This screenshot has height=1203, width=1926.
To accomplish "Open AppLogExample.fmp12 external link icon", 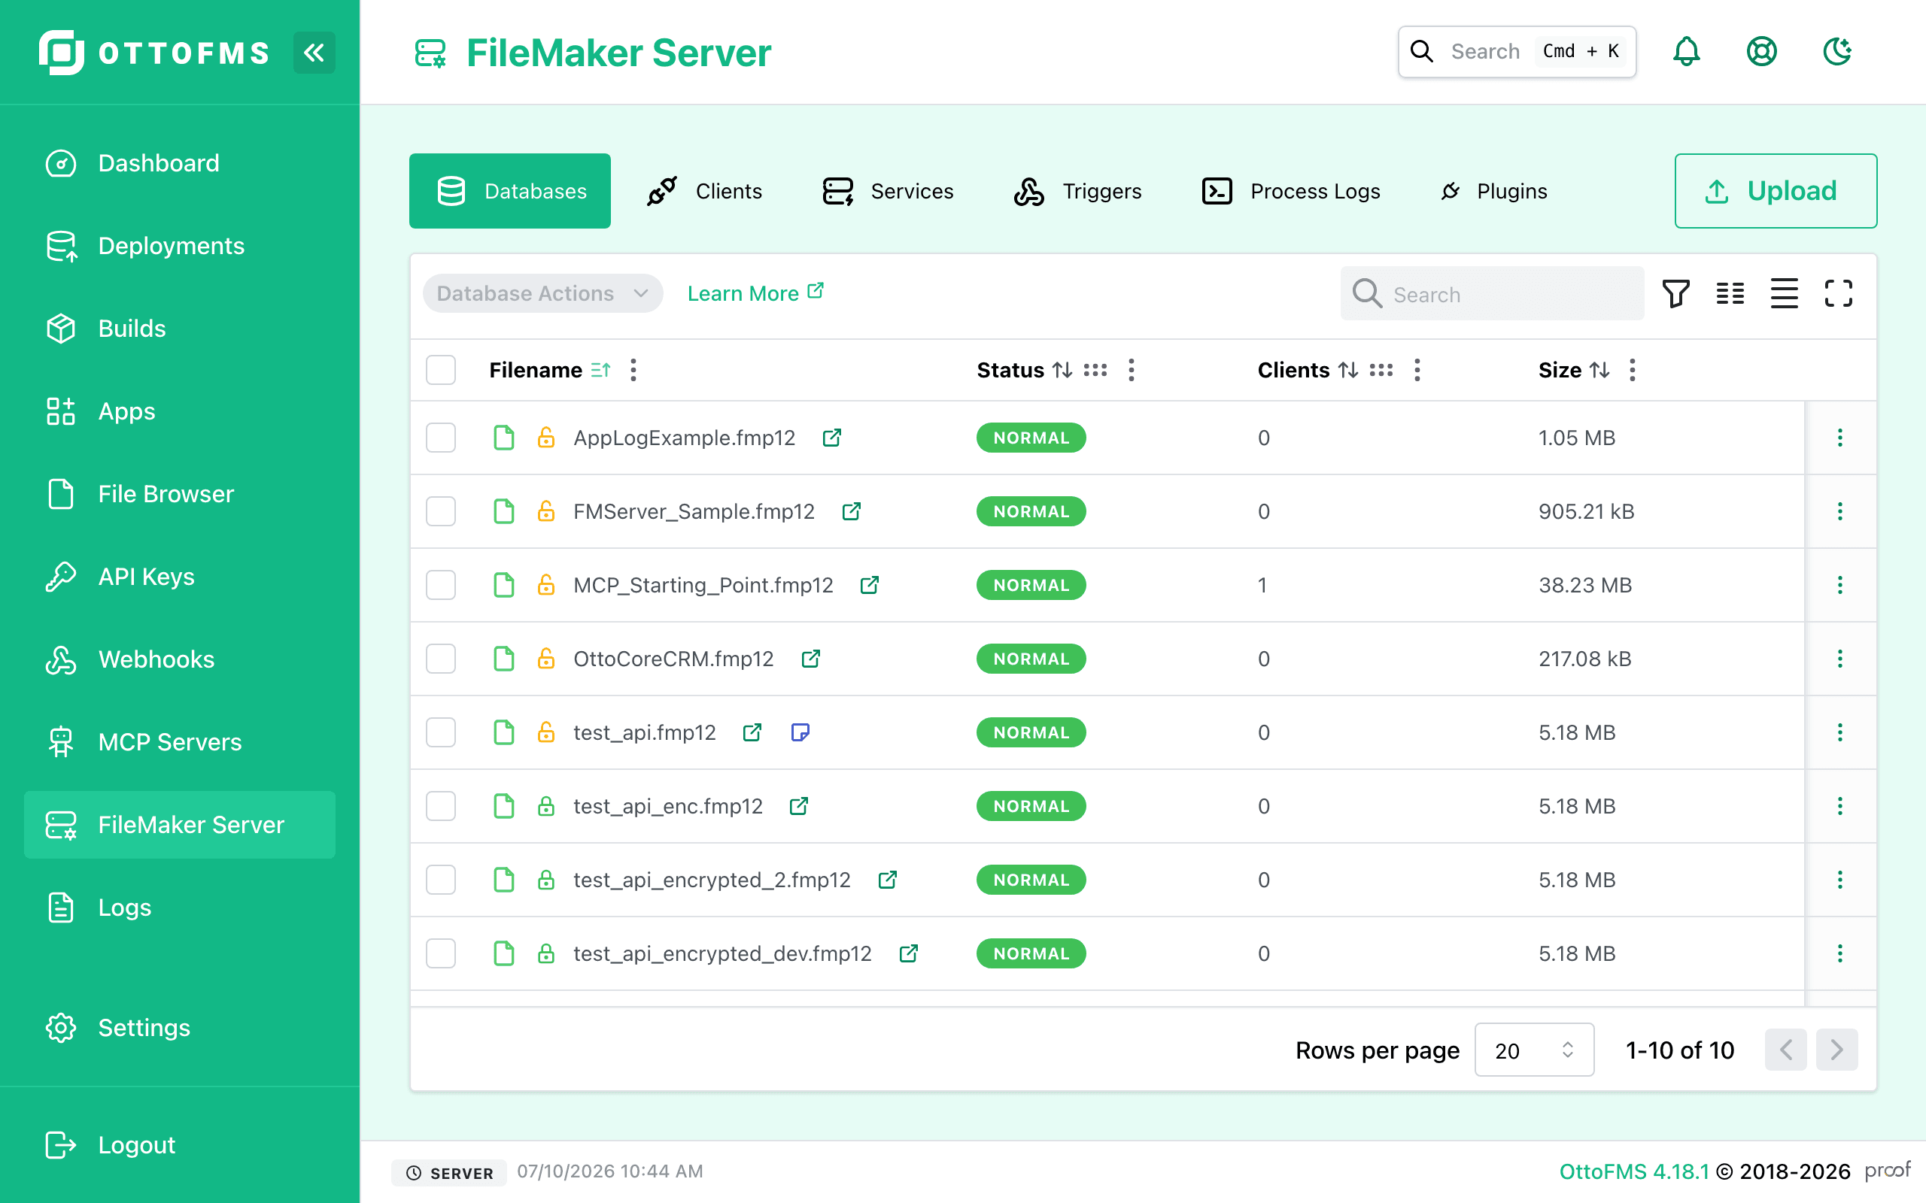I will point(831,438).
